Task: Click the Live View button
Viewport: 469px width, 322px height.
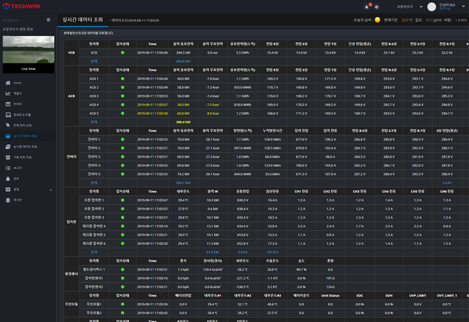Action: click(29, 69)
